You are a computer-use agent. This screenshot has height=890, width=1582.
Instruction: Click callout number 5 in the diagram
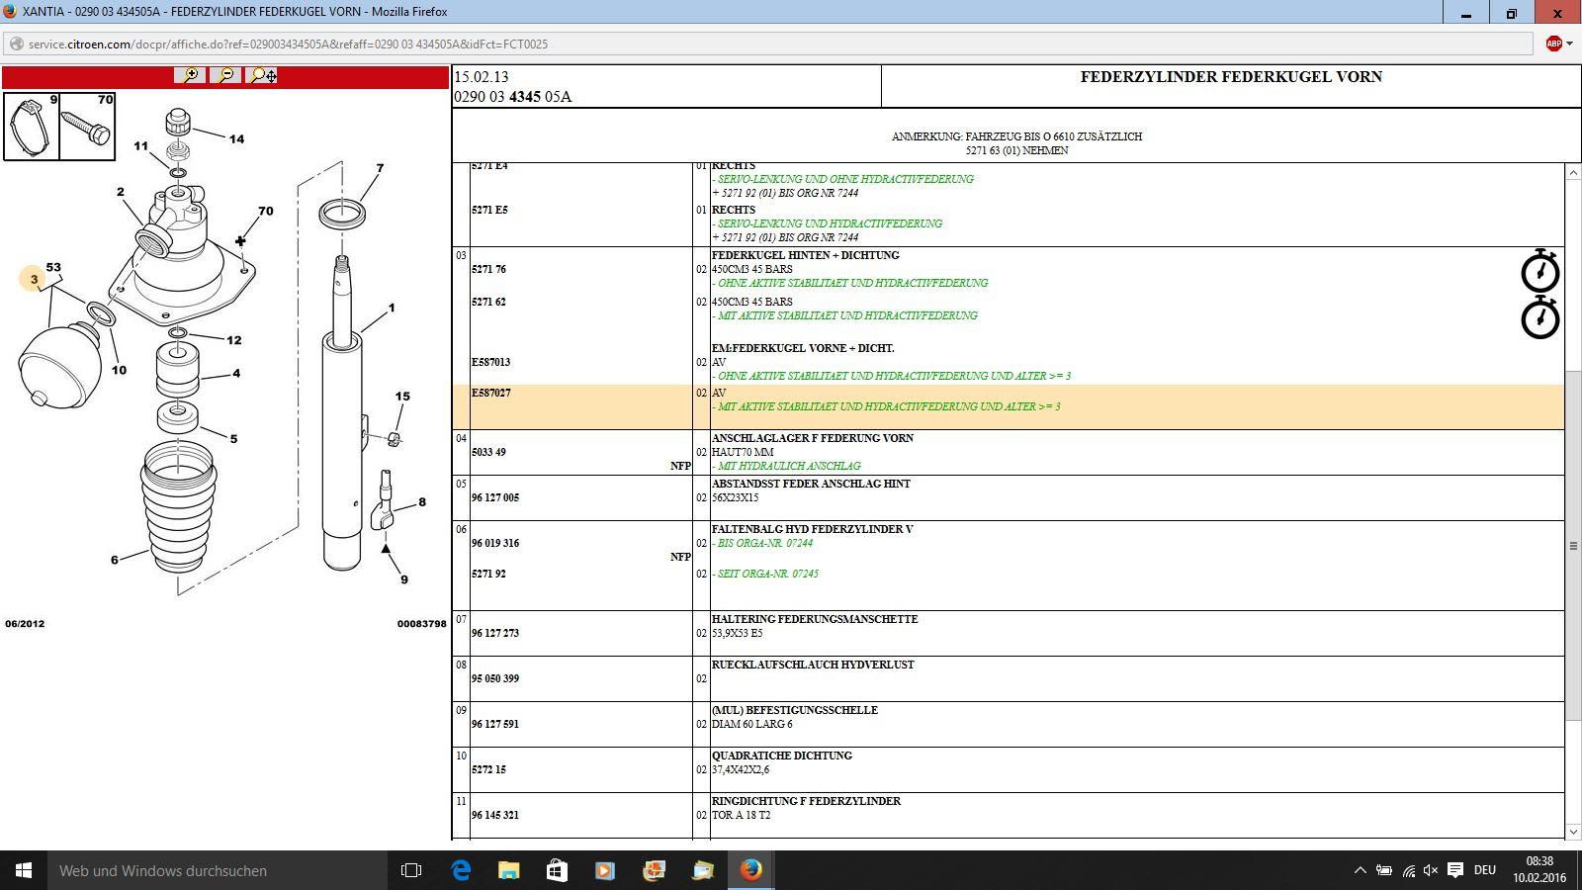pyautogui.click(x=233, y=439)
